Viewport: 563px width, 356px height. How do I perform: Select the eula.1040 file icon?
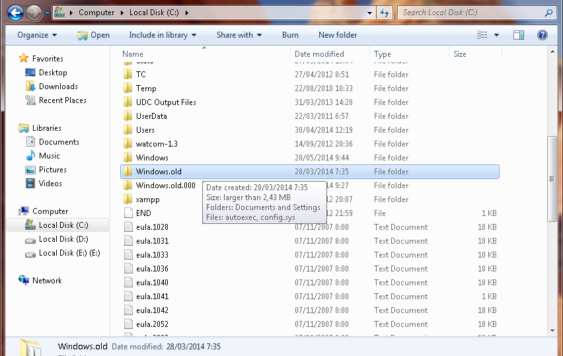128,283
